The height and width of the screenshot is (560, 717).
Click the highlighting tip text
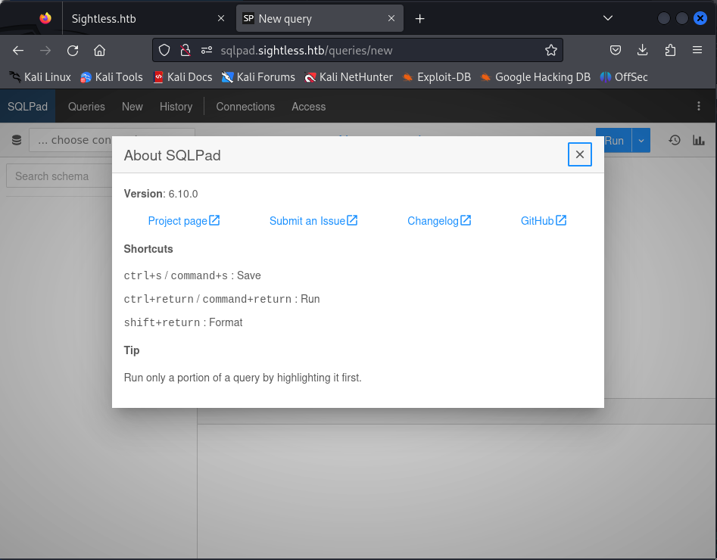coord(243,378)
